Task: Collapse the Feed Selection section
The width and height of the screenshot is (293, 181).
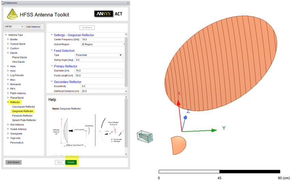Action: coord(52,51)
